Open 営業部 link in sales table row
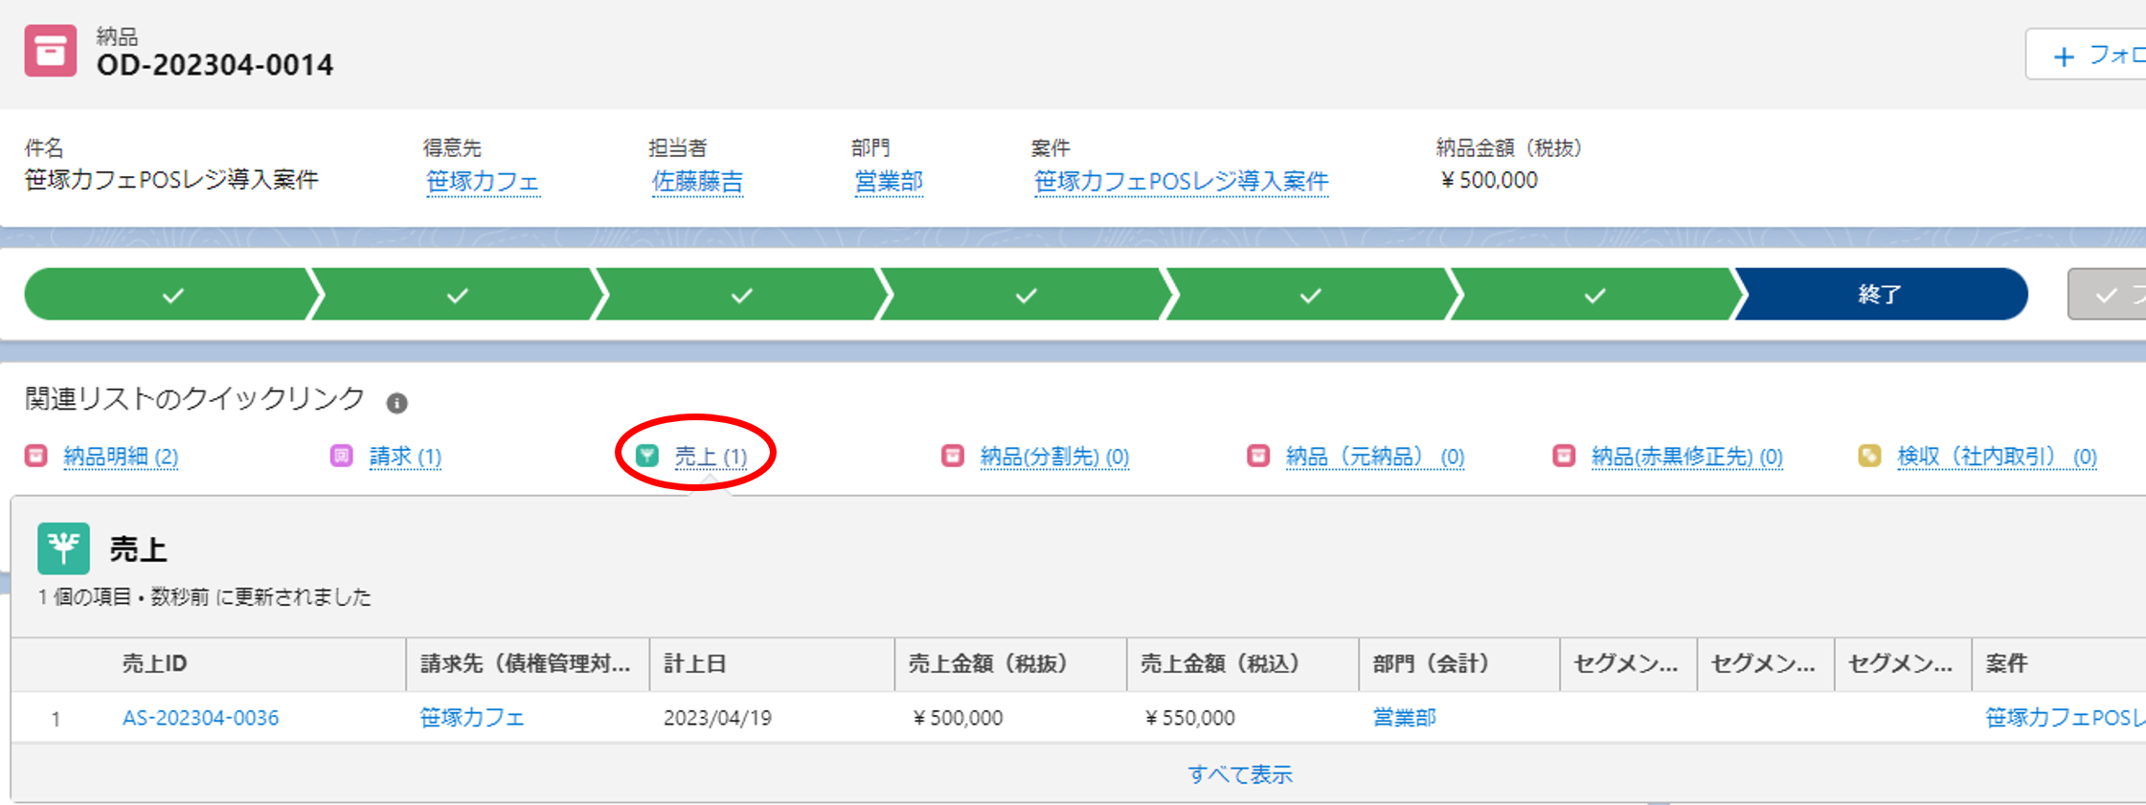The height and width of the screenshot is (805, 2146). click(1404, 718)
